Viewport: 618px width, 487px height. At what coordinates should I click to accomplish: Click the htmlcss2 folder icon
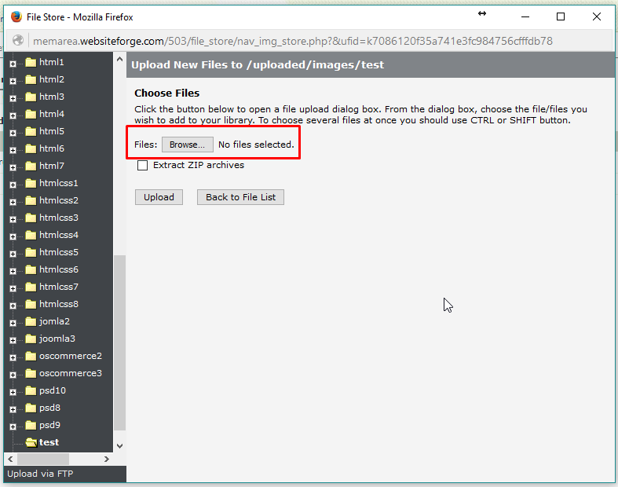click(31, 201)
